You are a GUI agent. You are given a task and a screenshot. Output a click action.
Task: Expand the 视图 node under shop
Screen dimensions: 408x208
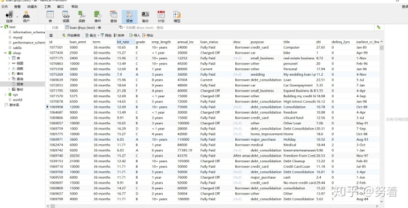(x=9, y=63)
